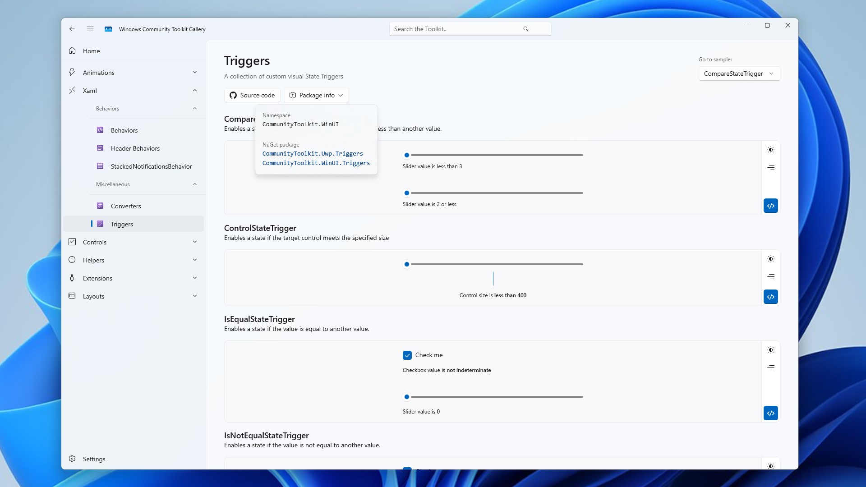This screenshot has width=866, height=487.
Task: Show code for ControlStateTrigger sample
Action: click(771, 297)
